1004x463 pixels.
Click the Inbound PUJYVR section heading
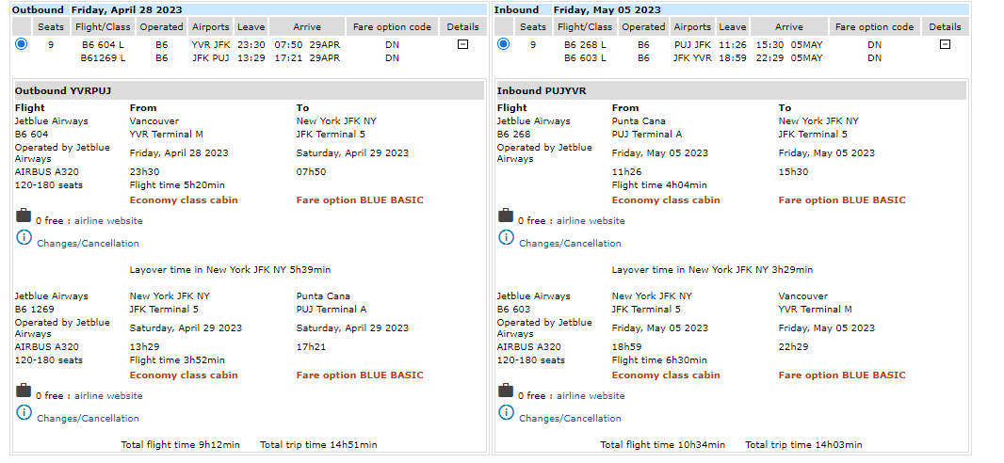(x=542, y=90)
